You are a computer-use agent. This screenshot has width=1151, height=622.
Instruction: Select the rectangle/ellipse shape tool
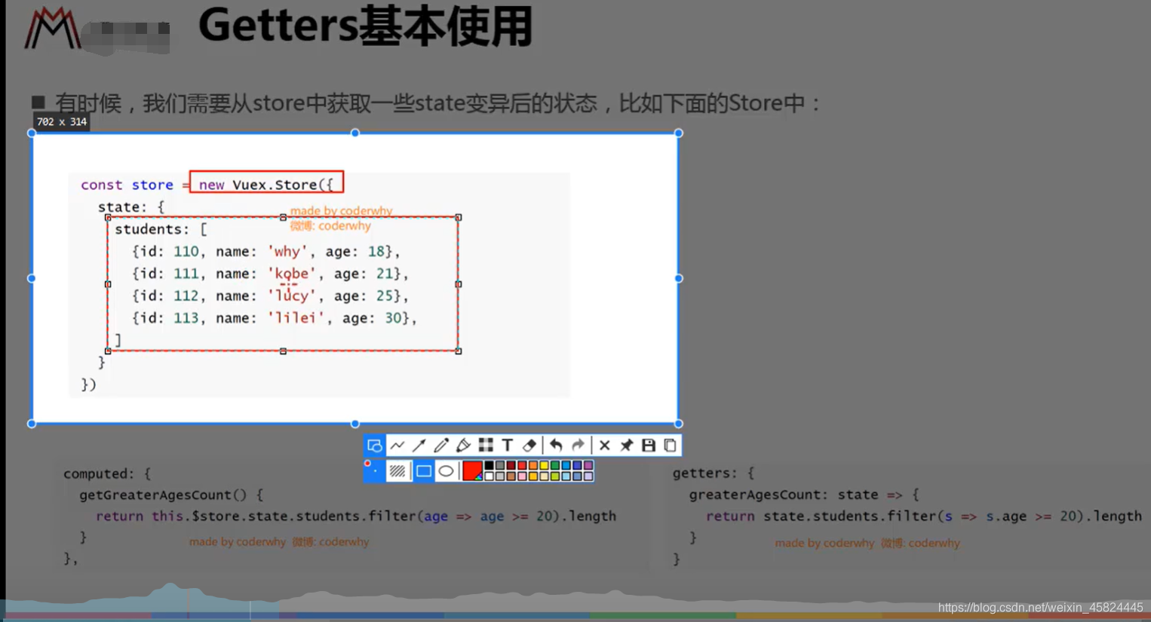point(374,446)
